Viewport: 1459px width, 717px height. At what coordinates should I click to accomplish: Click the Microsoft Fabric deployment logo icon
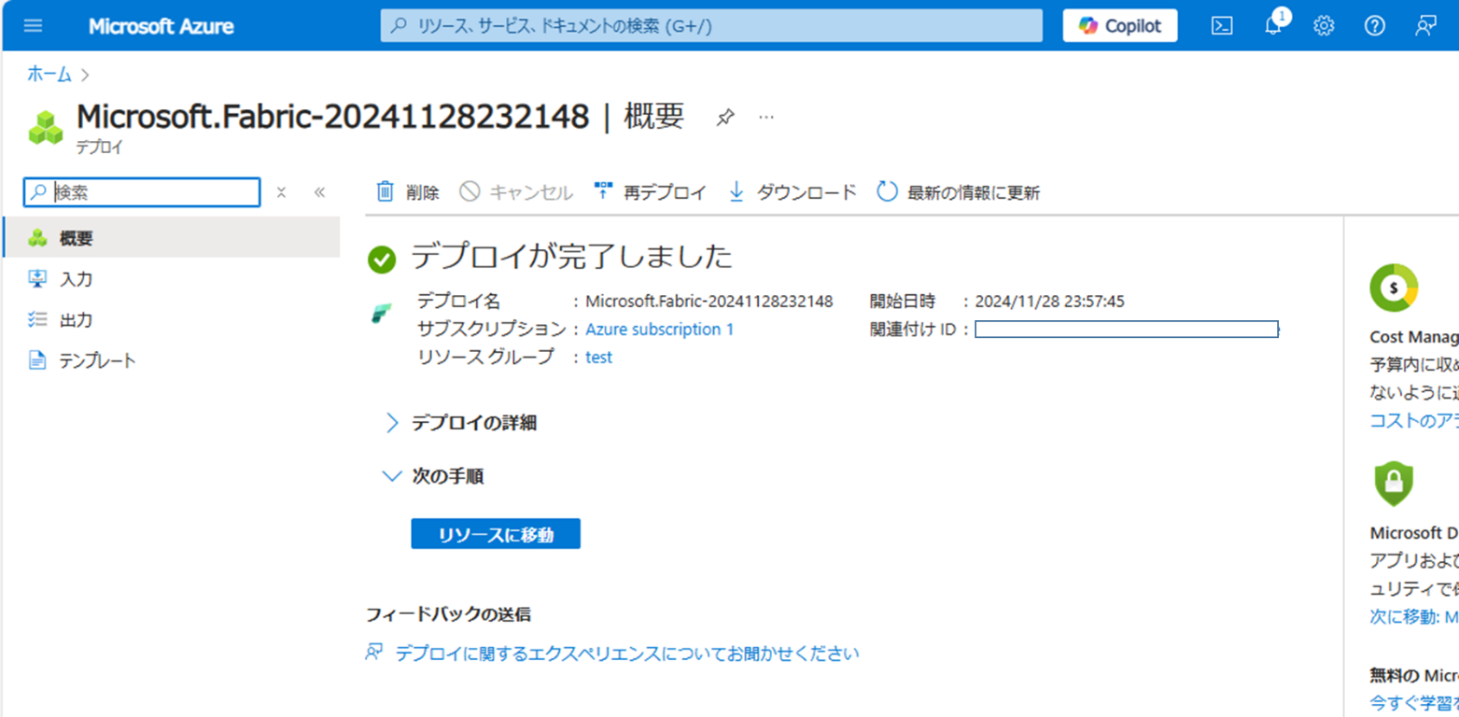[382, 315]
